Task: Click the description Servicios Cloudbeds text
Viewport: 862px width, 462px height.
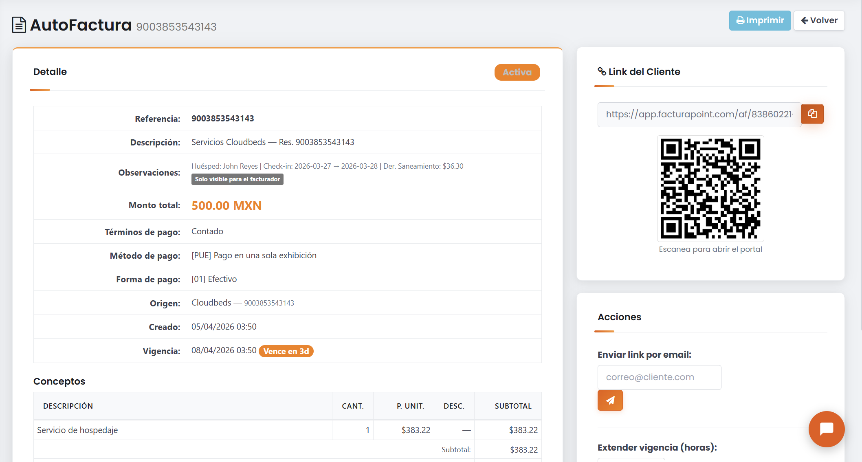Action: click(273, 142)
